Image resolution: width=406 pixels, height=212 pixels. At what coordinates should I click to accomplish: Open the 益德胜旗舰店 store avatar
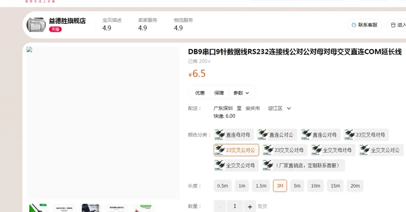36,25
